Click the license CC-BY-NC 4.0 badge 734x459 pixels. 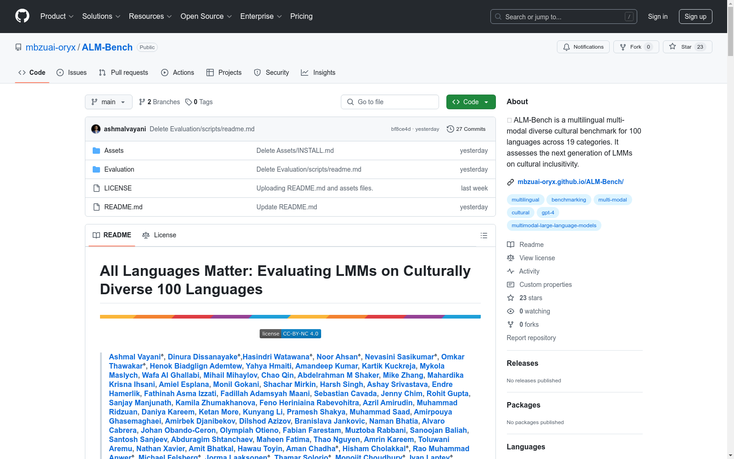290,334
